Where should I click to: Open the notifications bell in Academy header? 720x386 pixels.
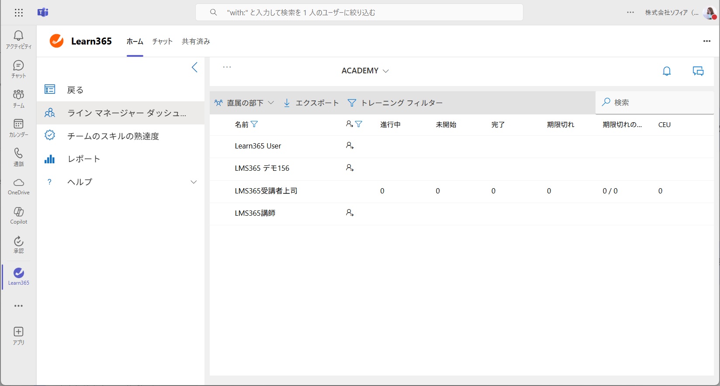click(667, 71)
